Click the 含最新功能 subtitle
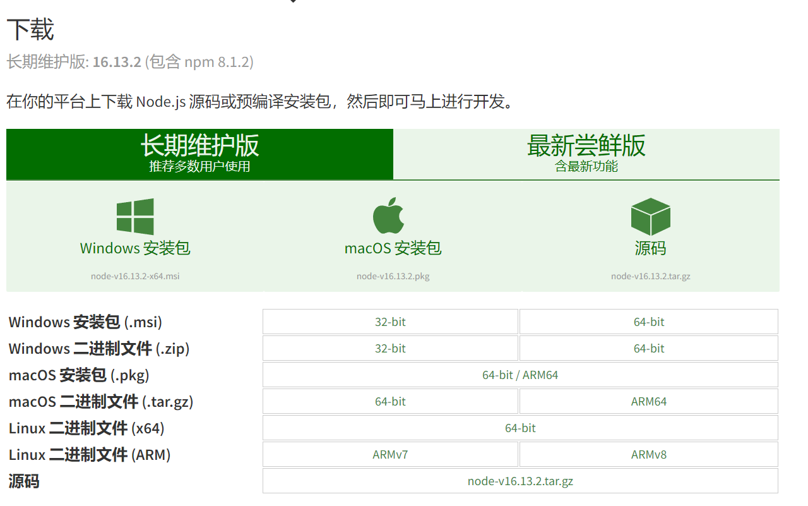This screenshot has height=506, width=808. (x=586, y=167)
